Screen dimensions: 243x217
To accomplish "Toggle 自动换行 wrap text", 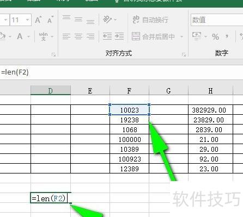I will [150, 20].
